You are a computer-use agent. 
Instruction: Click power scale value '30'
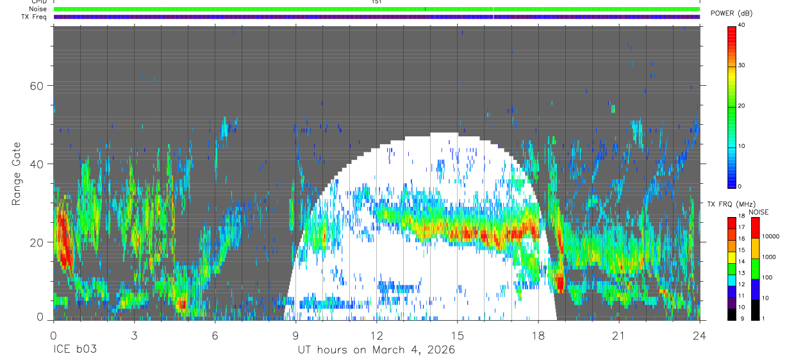[x=741, y=66]
